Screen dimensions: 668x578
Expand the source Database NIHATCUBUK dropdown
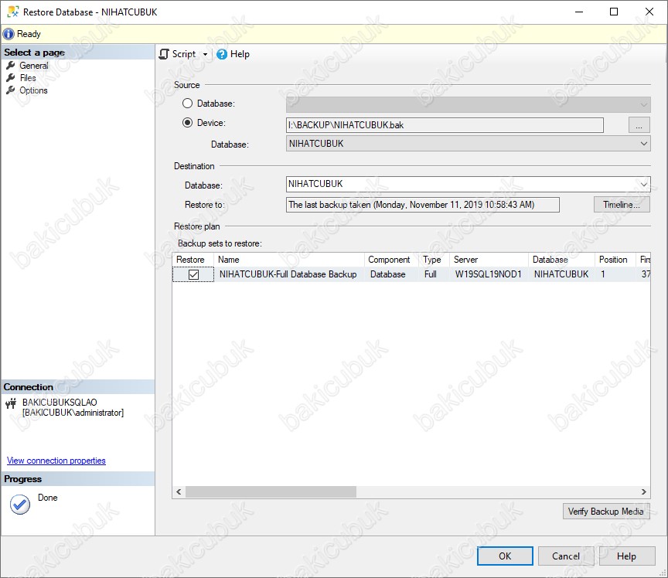click(644, 144)
